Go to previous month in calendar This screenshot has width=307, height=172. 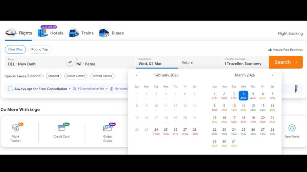[137, 75]
